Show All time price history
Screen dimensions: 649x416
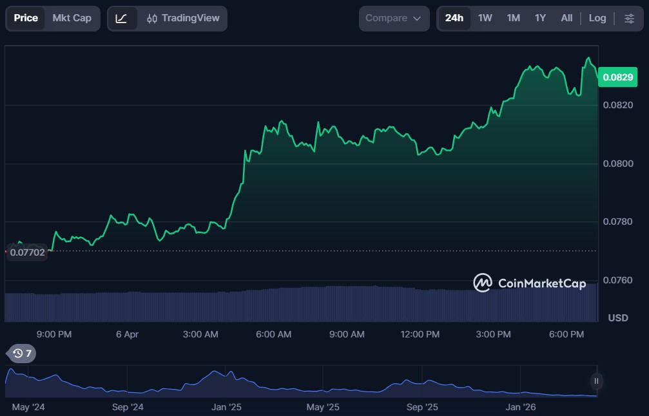point(567,18)
